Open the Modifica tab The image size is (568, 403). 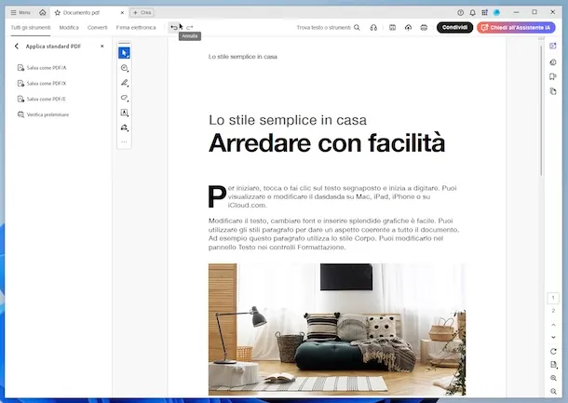tap(69, 28)
